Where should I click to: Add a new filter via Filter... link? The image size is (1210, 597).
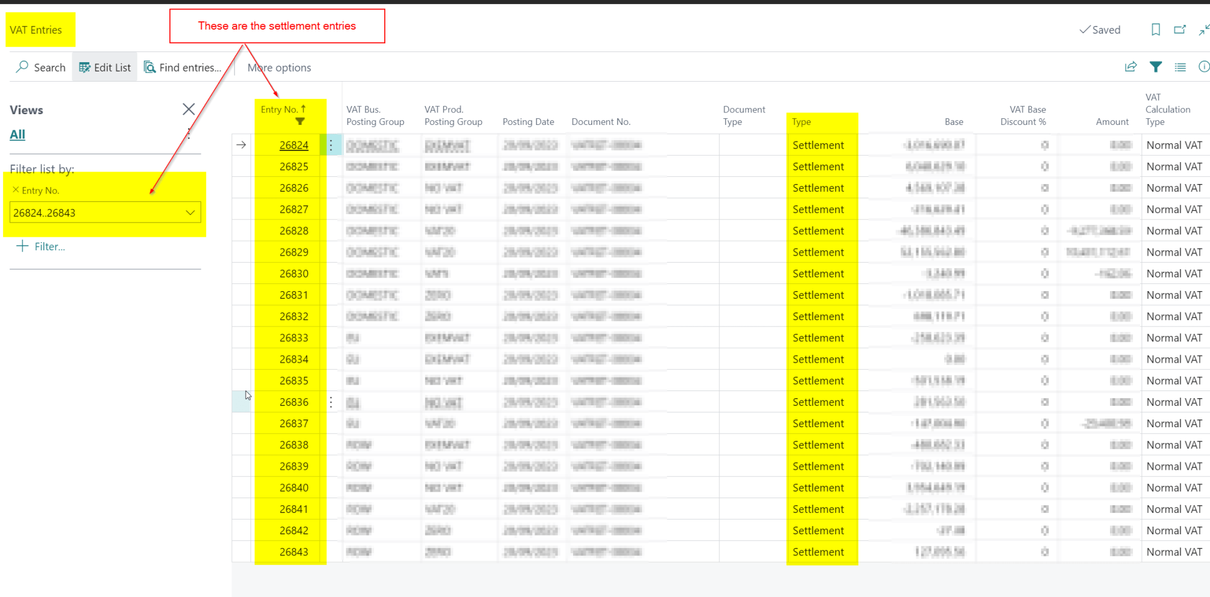click(x=41, y=246)
